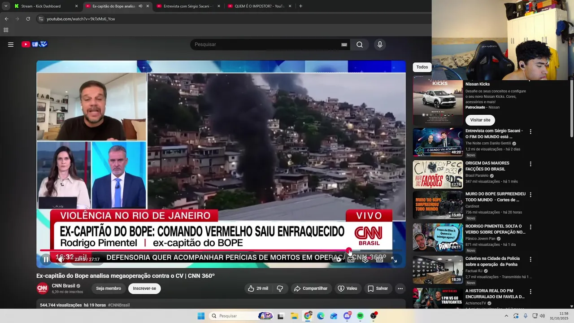Open options for Origem das Maiores Facções
The image size is (574, 323).
pyautogui.click(x=531, y=164)
